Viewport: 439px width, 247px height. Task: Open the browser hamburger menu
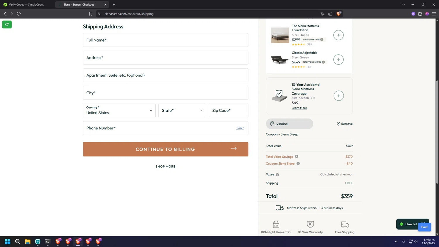[434, 14]
